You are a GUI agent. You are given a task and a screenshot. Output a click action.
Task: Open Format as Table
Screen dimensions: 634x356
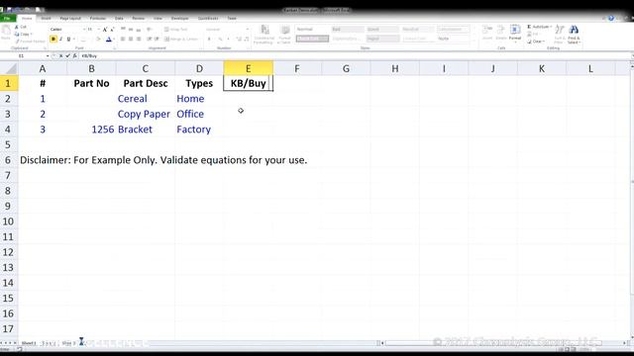click(x=285, y=35)
